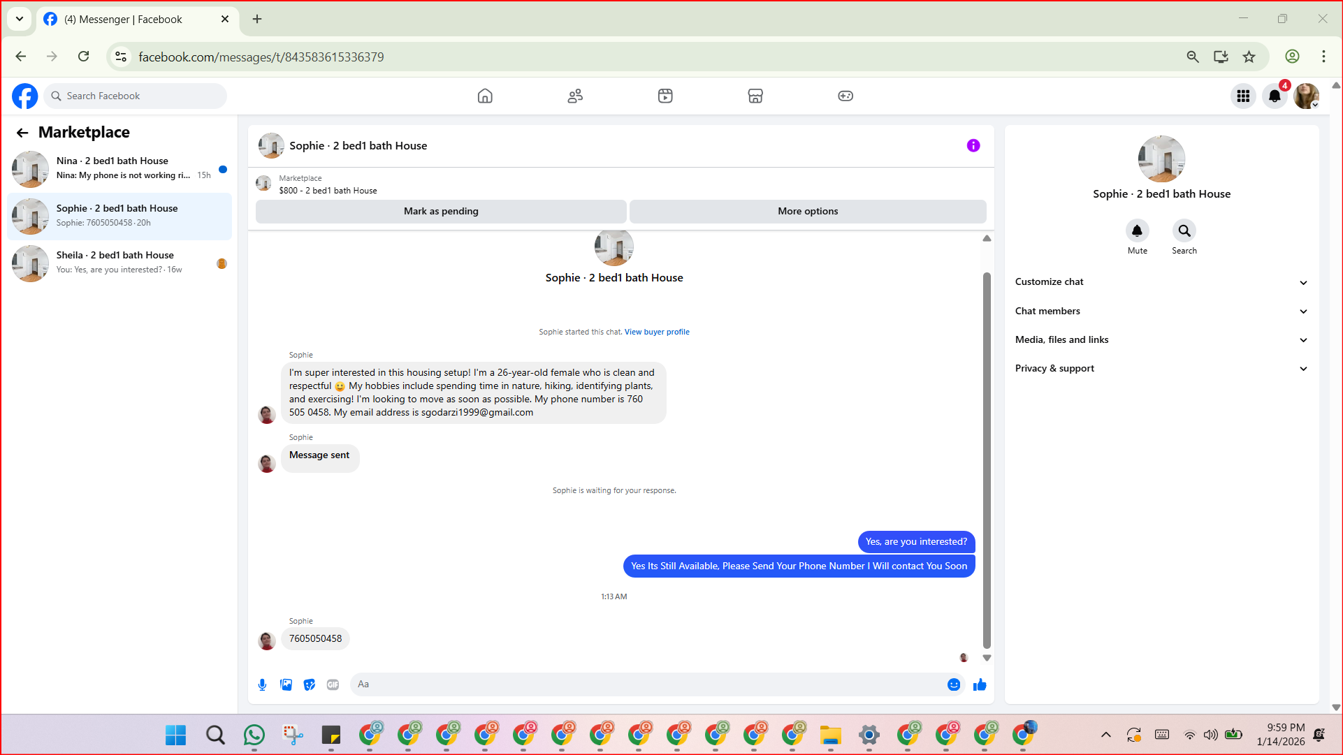Open the sticker picker icon
The width and height of the screenshot is (1343, 755).
310,684
